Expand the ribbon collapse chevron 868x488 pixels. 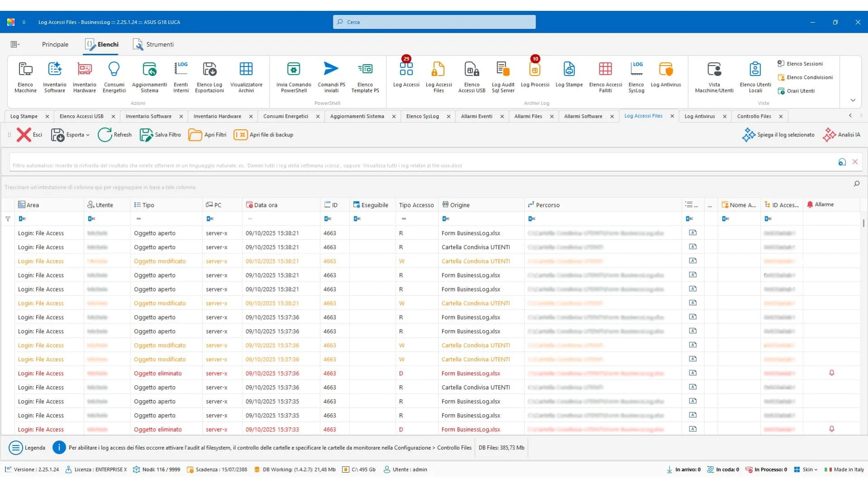coord(853,100)
